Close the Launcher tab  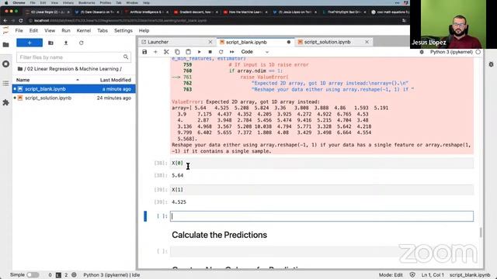pos(210,42)
